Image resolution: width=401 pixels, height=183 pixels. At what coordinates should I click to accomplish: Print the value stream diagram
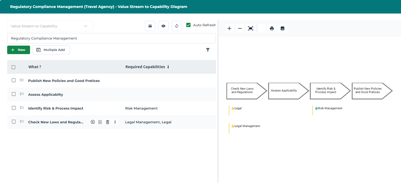[272, 28]
